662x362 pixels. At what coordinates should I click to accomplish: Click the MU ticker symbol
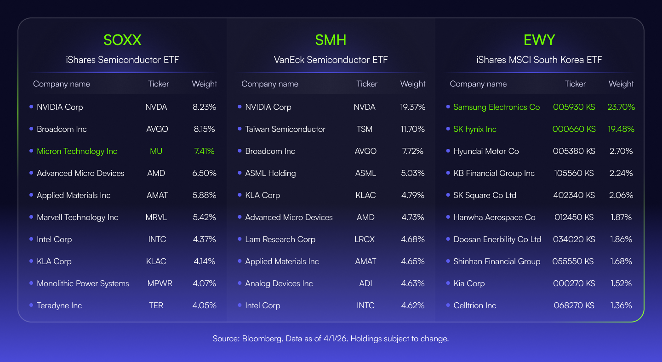(156, 151)
